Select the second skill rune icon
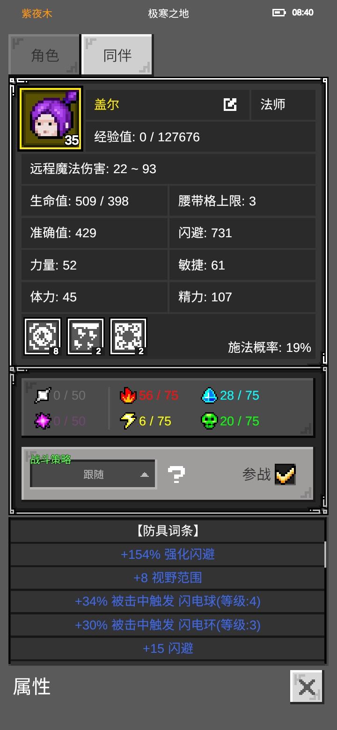Screen dimensions: 337x730 [86, 336]
